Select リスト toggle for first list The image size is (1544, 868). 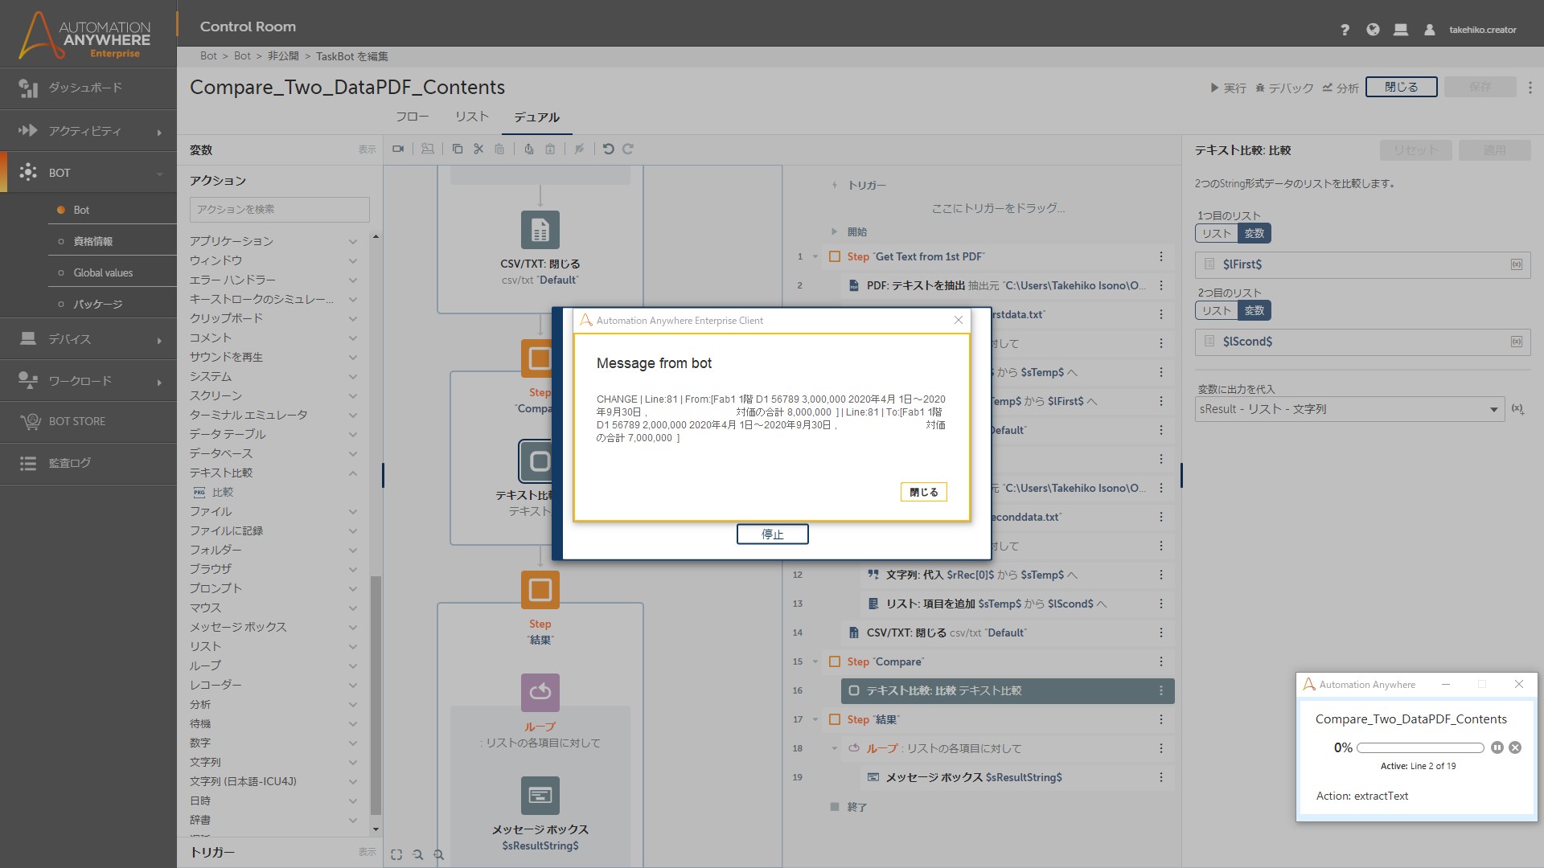click(1216, 233)
